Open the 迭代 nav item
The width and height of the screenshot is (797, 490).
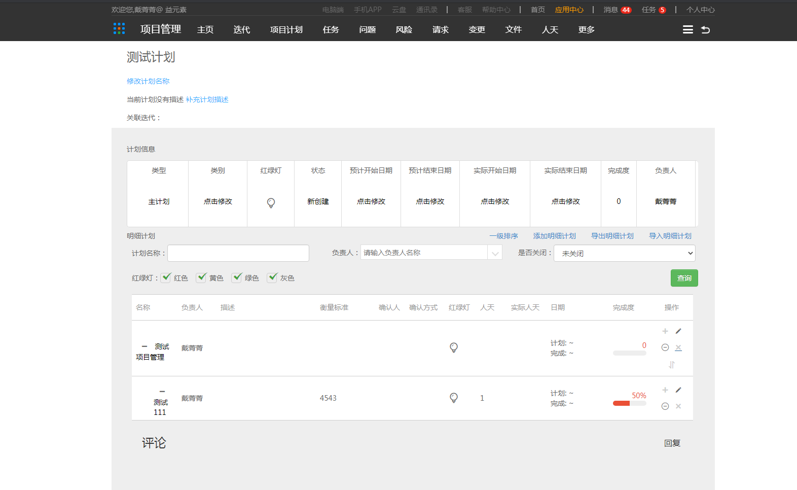coord(242,29)
